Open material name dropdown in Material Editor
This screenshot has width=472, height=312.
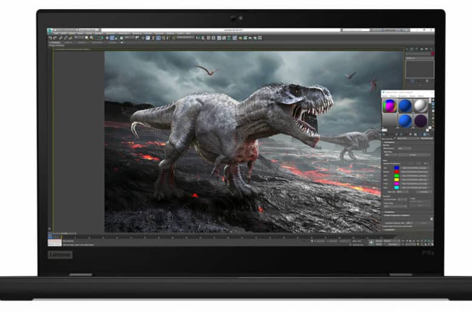tap(408, 138)
